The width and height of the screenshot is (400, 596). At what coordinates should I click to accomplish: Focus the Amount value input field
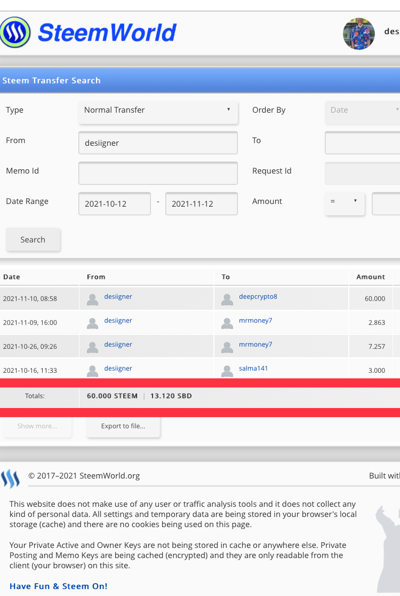coord(386,203)
